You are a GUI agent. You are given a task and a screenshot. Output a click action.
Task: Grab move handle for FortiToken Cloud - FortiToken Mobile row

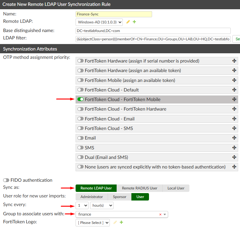pyautogui.click(x=234, y=99)
